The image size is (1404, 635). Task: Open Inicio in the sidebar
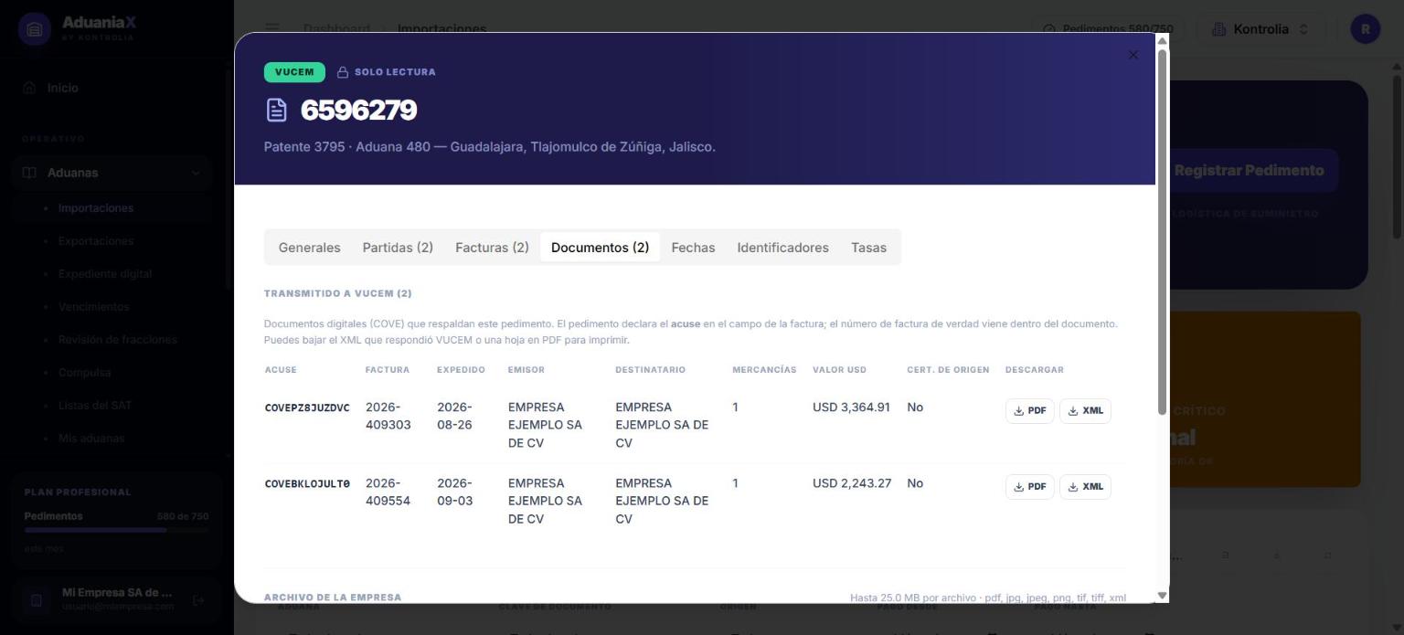point(62,88)
